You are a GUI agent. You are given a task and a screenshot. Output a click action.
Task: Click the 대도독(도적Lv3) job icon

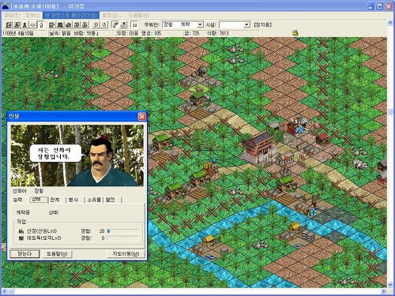[x=21, y=238]
